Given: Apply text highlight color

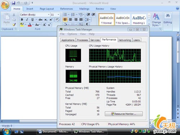Looking at the screenshot, I should coord(22,24).
